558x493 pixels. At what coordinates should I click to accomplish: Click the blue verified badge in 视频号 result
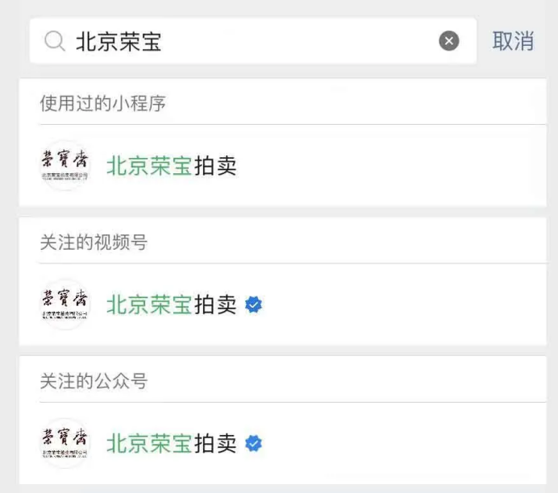pyautogui.click(x=253, y=304)
